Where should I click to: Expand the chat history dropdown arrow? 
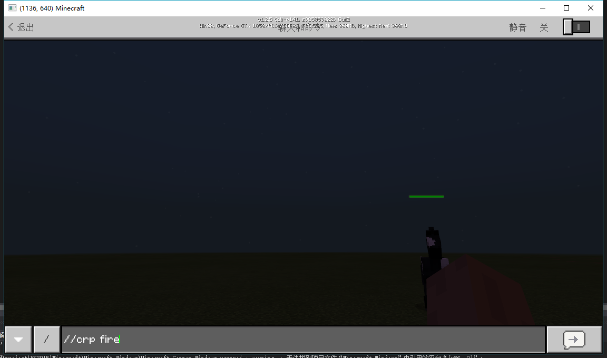click(18, 340)
